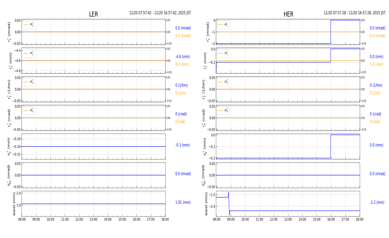Click the LER blue 0.0 (mrad) value beside ηpy*

coord(183,174)
